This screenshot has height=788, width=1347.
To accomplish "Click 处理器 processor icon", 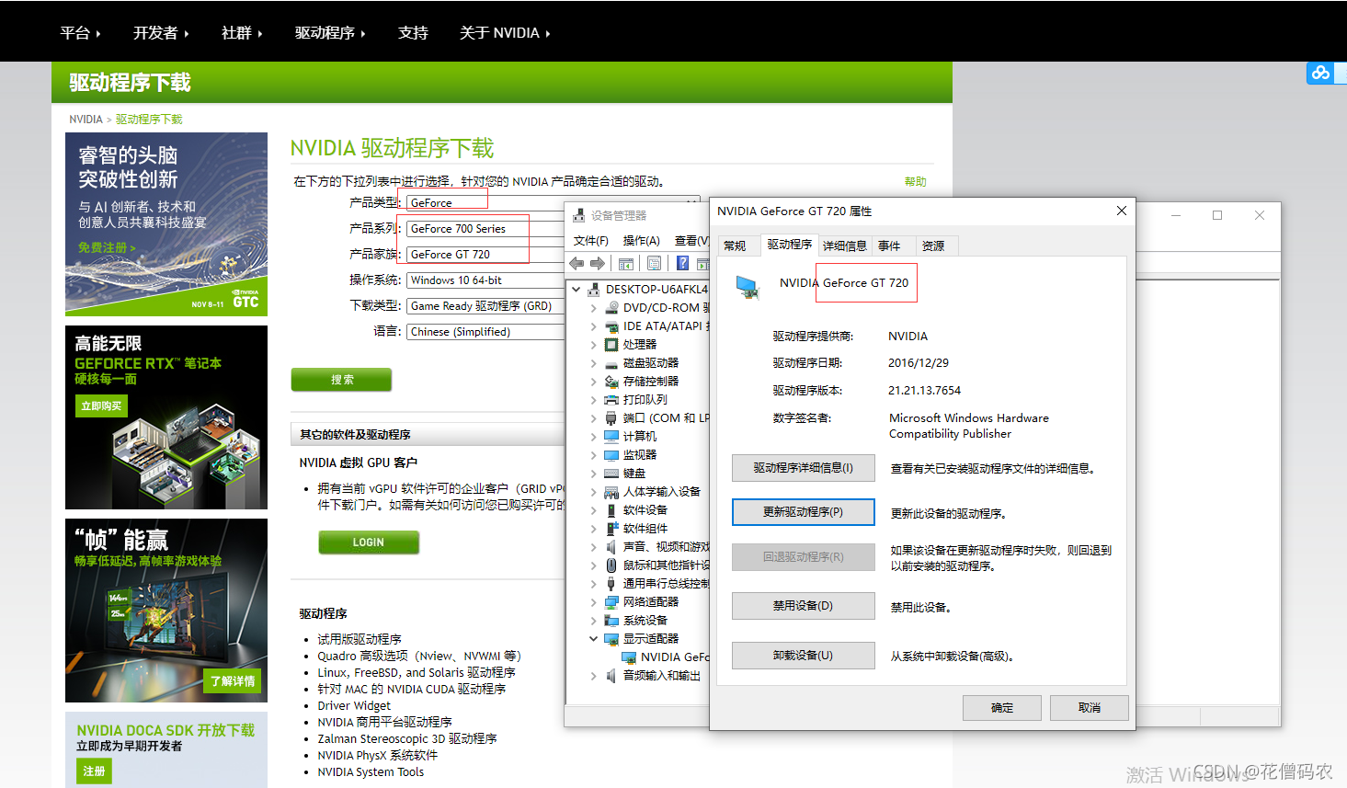I will point(611,344).
